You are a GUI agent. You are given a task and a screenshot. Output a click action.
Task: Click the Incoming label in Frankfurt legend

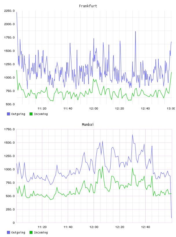(41, 114)
